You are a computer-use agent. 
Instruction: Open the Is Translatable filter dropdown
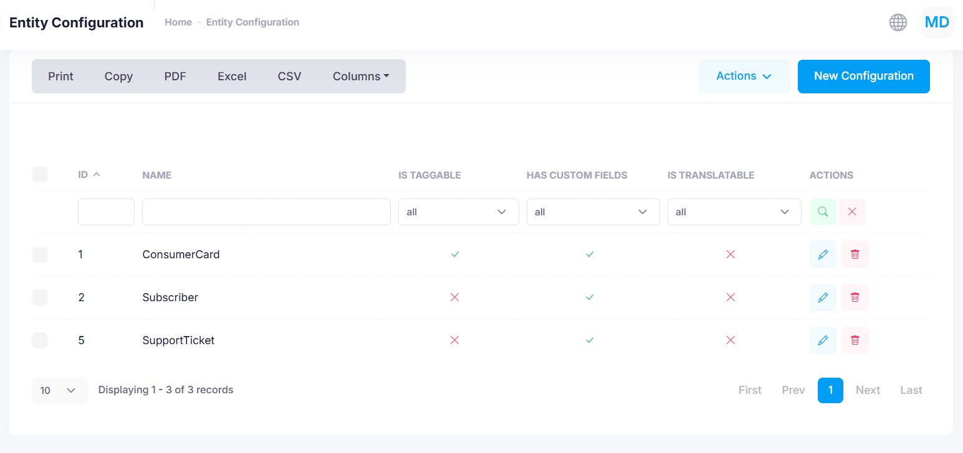tap(734, 212)
